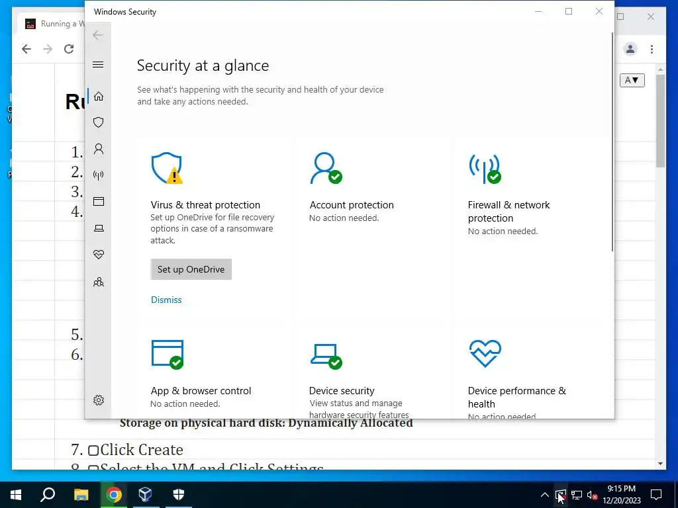This screenshot has width=678, height=508.
Task: Click the Device security tile icon
Action: coord(326,357)
